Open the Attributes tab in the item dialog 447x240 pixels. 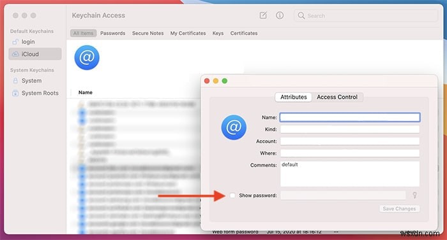pyautogui.click(x=293, y=97)
